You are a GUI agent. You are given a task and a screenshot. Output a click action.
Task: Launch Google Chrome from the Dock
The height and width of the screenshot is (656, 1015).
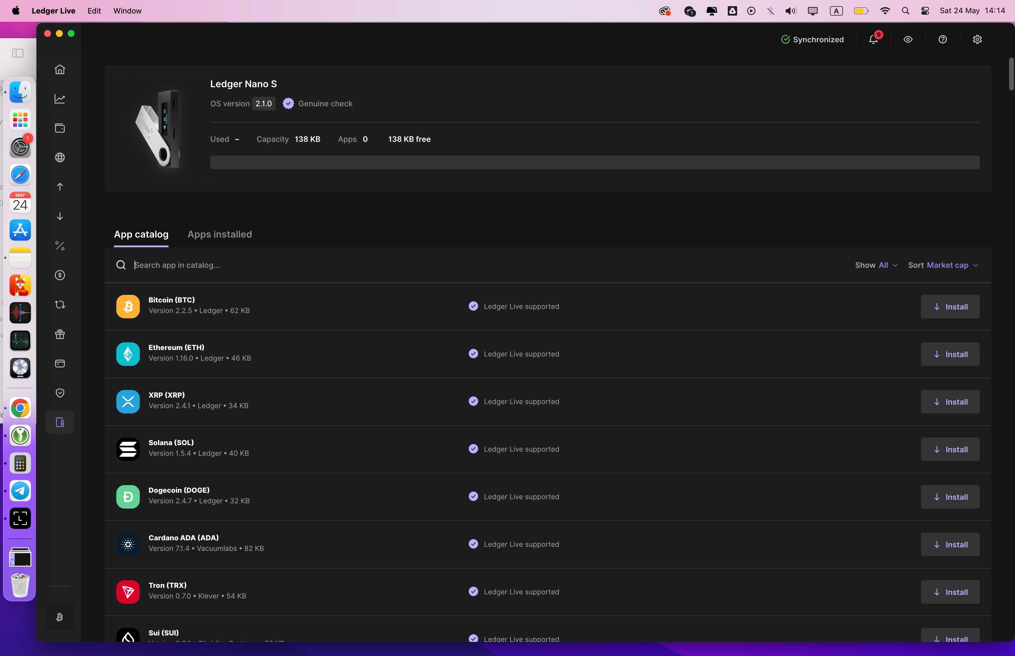pyautogui.click(x=20, y=408)
